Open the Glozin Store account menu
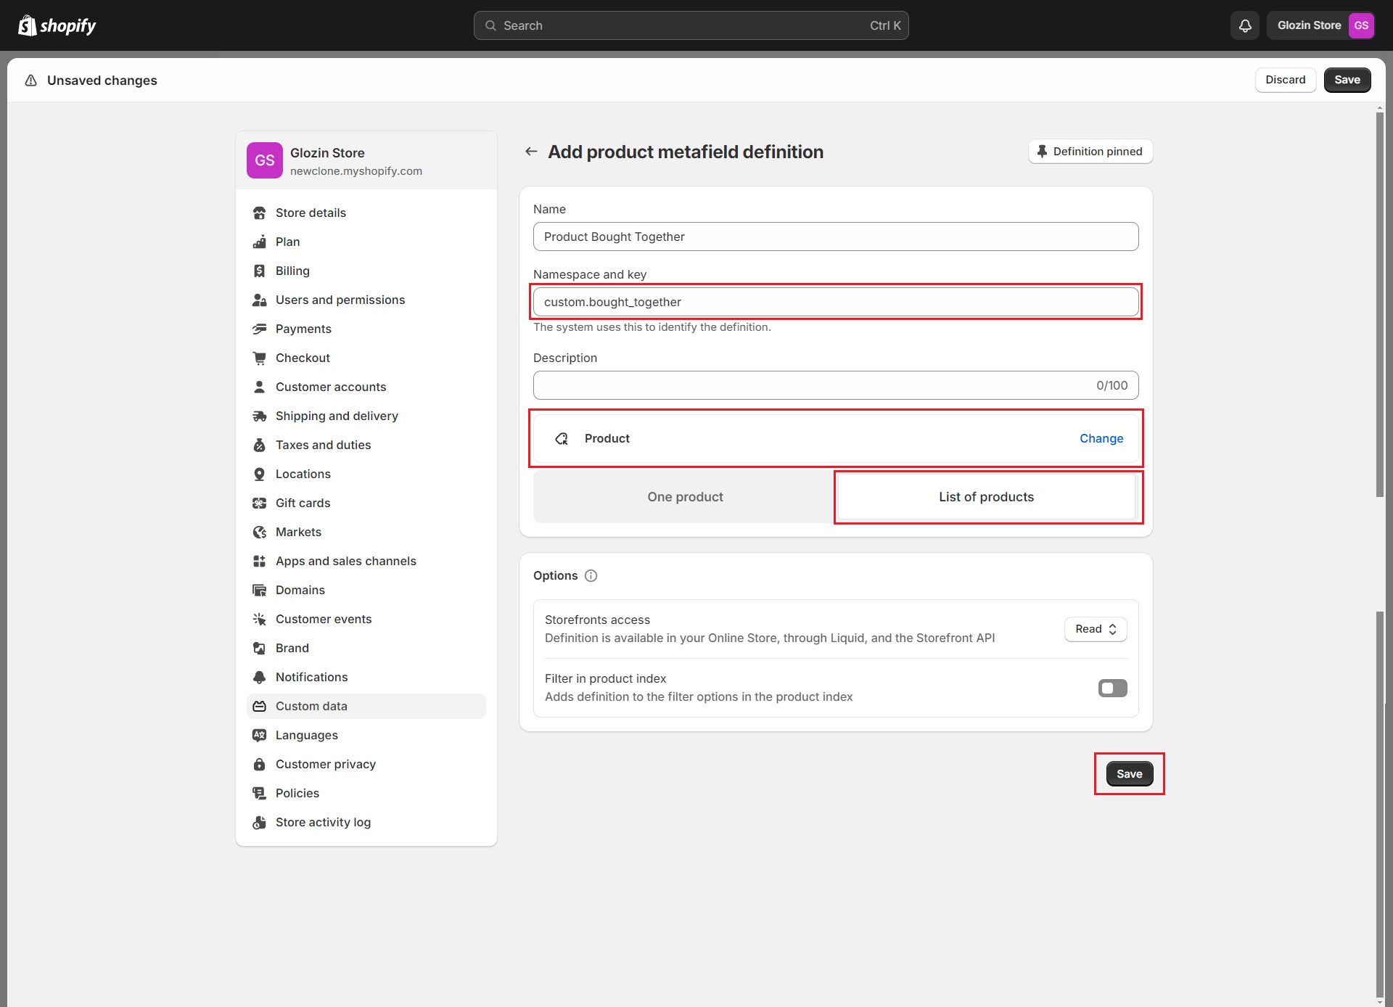This screenshot has width=1393, height=1007. 1322,25
